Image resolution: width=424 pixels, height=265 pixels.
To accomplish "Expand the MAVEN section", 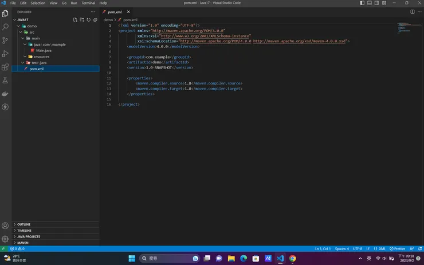I will [x=22, y=242].
